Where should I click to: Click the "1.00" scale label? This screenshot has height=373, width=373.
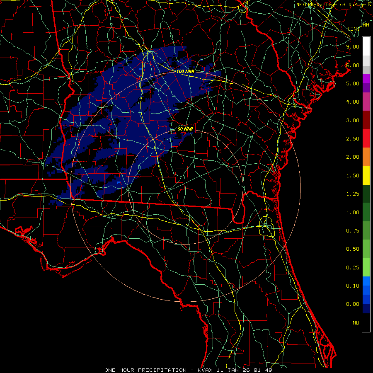click(x=353, y=213)
